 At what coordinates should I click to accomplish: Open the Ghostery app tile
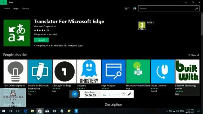[x=89, y=72]
